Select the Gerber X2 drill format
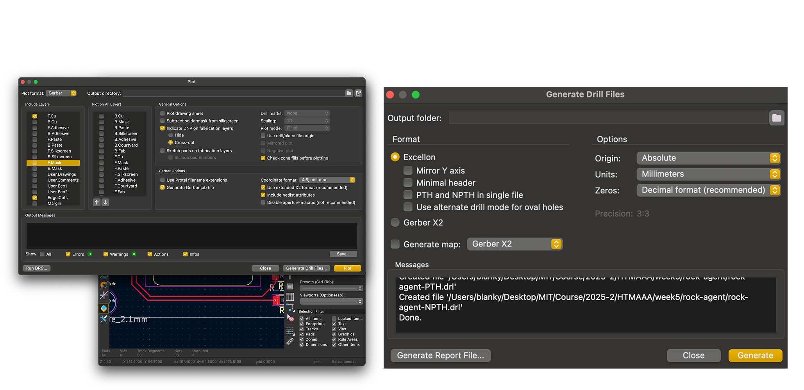The height and width of the screenshot is (390, 804). point(395,223)
